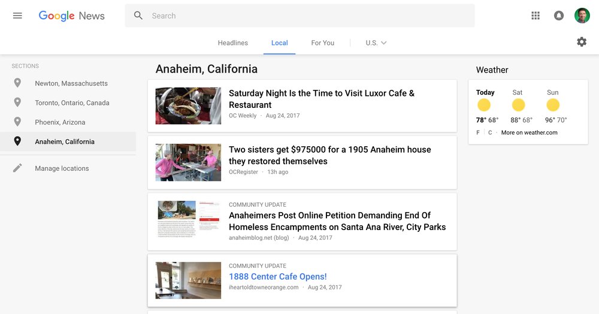This screenshot has width=599, height=314.
Task: Click pin icon next to Phoenix, Arizona
Action: (x=17, y=122)
